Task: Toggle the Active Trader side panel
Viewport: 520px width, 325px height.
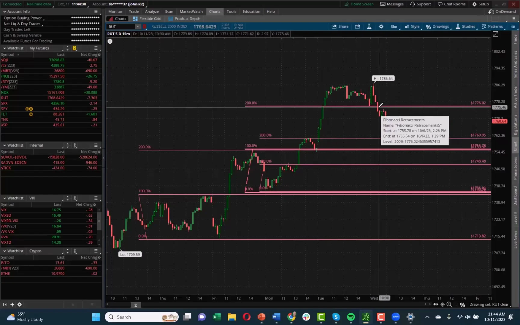Action: coord(515,97)
